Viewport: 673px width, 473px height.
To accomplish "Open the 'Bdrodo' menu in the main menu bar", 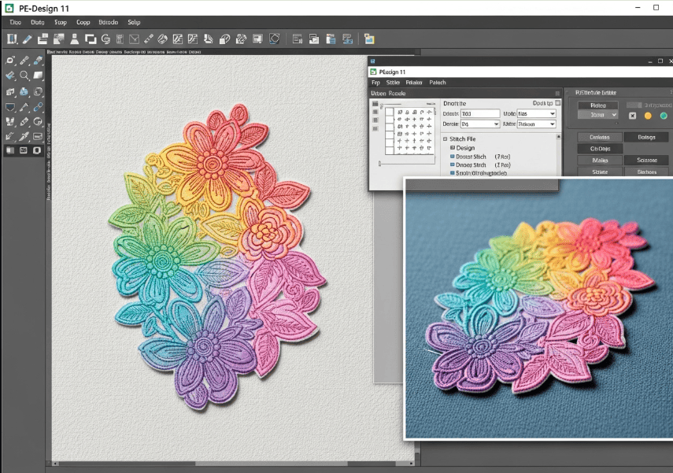I will coord(108,22).
